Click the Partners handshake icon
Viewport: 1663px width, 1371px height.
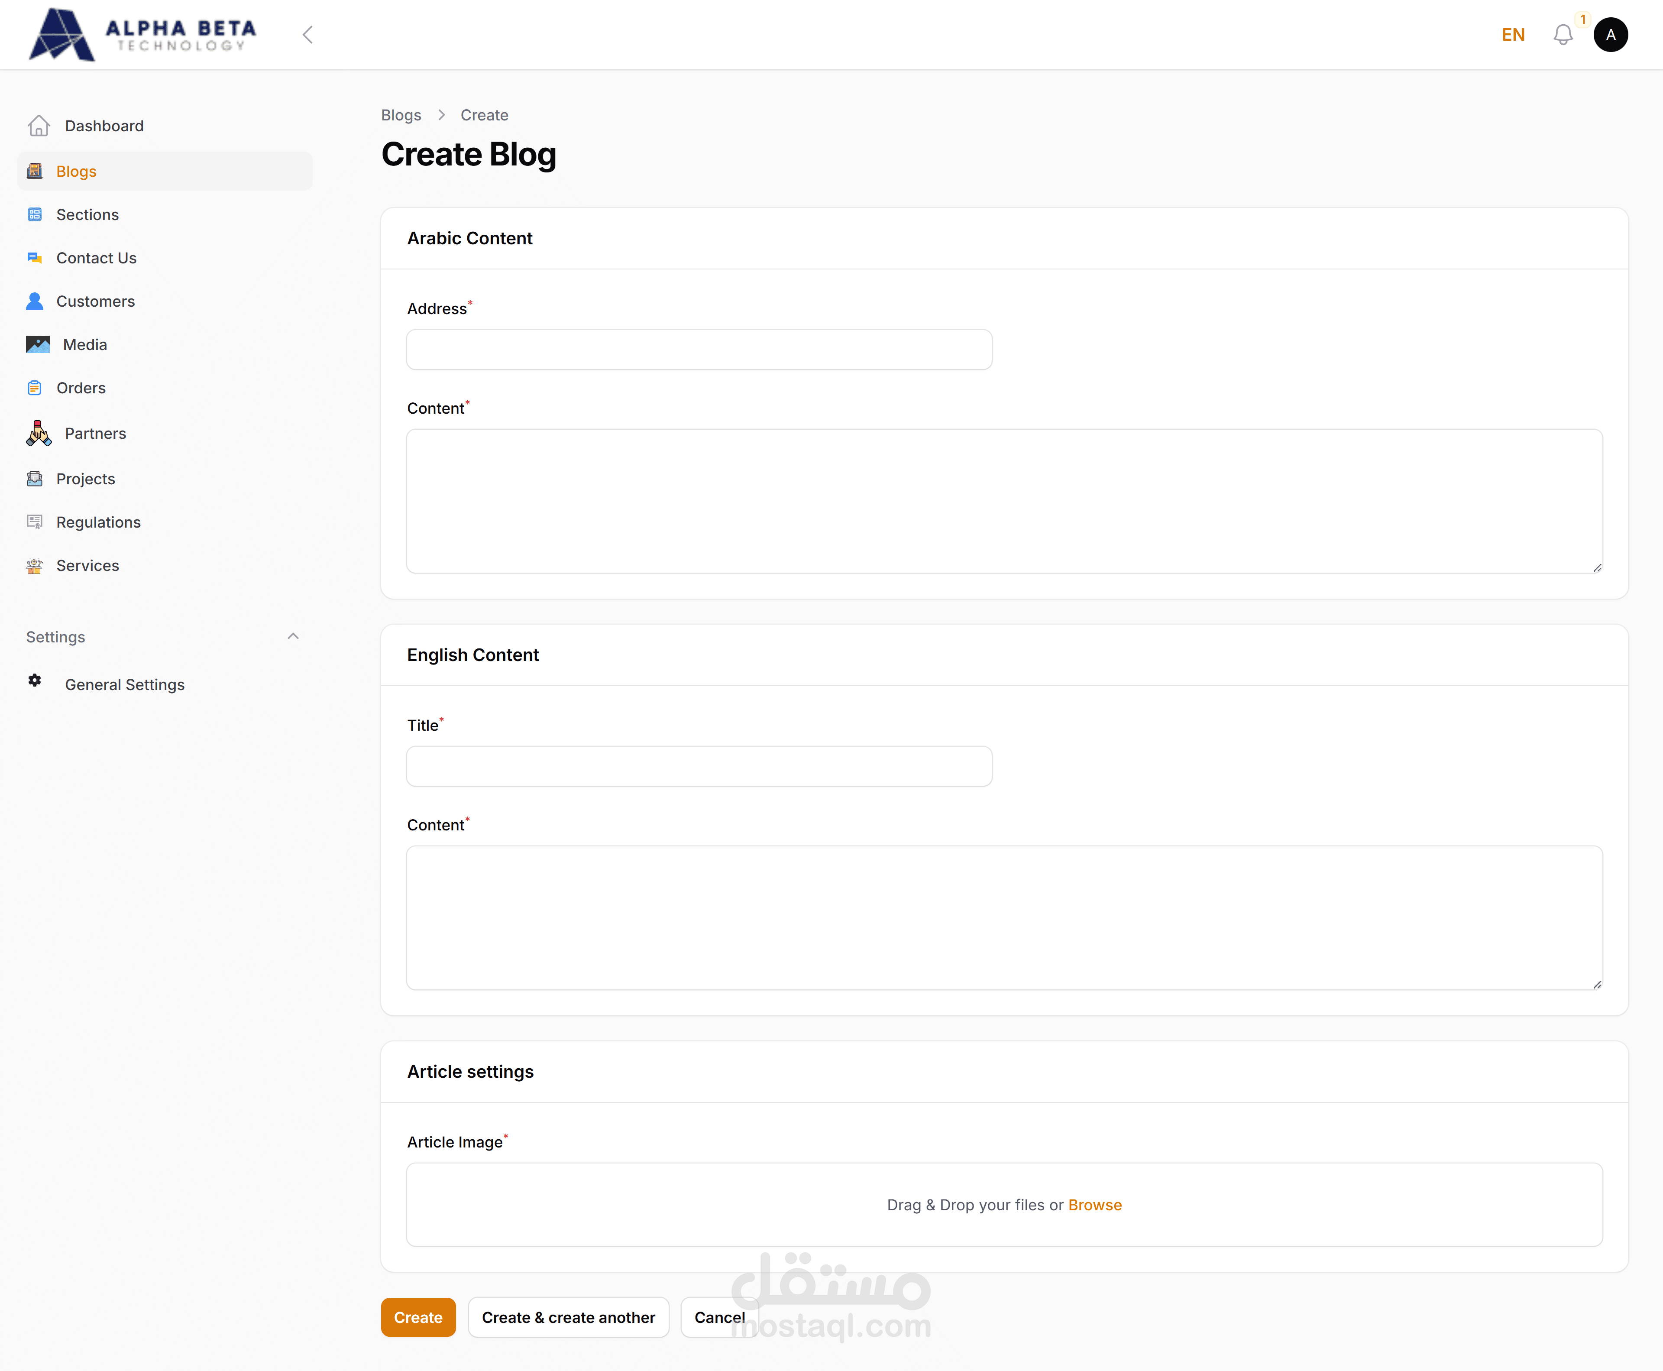click(39, 434)
